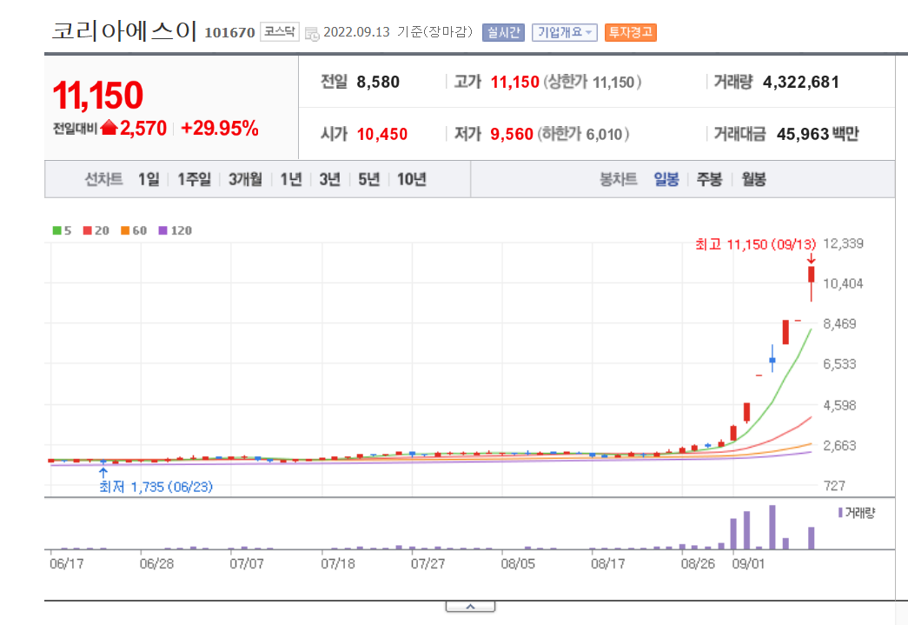Click the 코스닥 market label
Screen dimensions: 908x625
(x=279, y=31)
